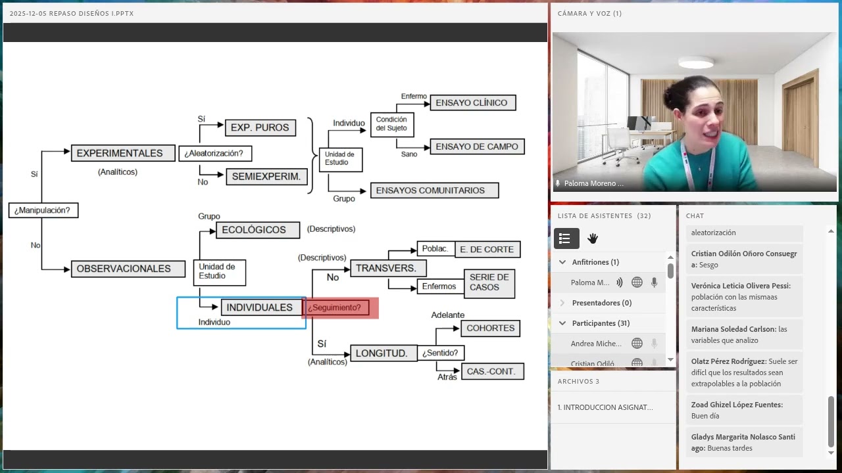Click the chat scroll-up arrow

pyautogui.click(x=831, y=231)
